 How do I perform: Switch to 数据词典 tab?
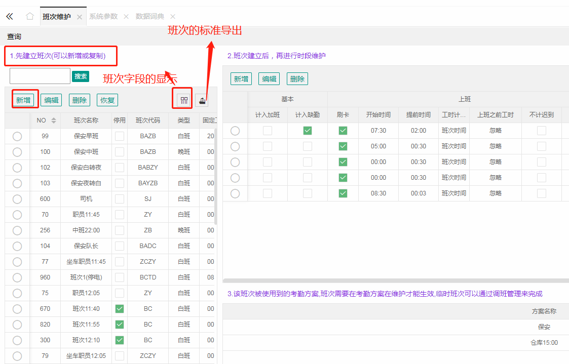150,17
